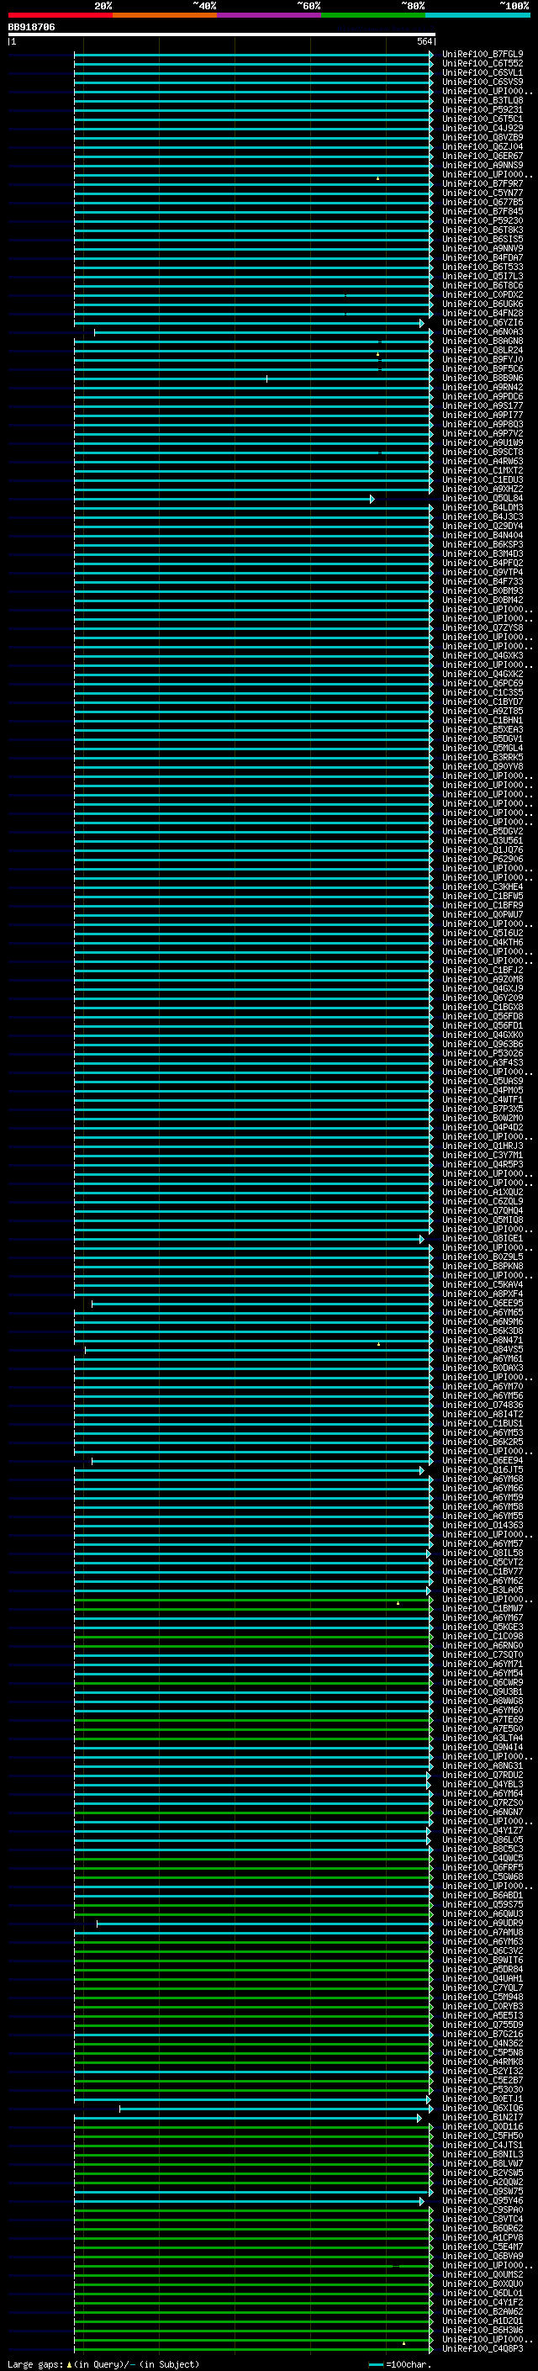Click the label UniRef100_A6N0A3
The width and height of the screenshot is (538, 2371).
[482, 332]
